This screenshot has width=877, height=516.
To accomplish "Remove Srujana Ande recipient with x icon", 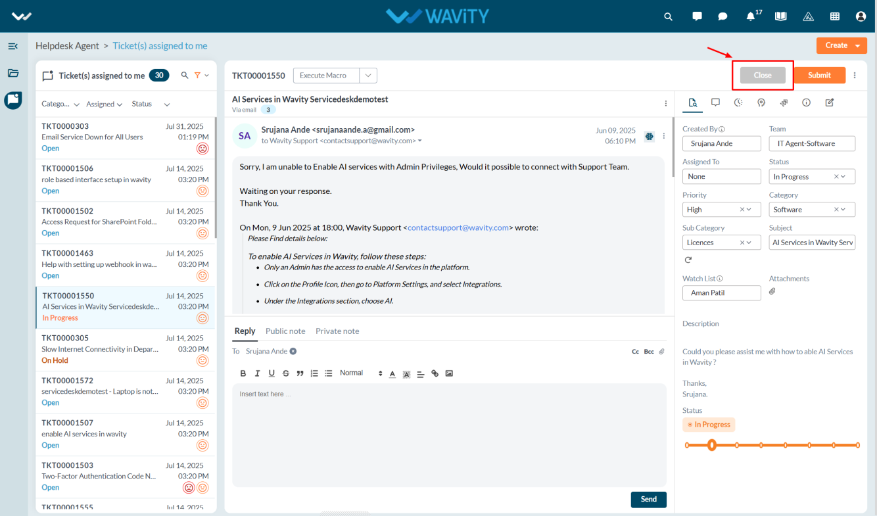I will pos(293,351).
